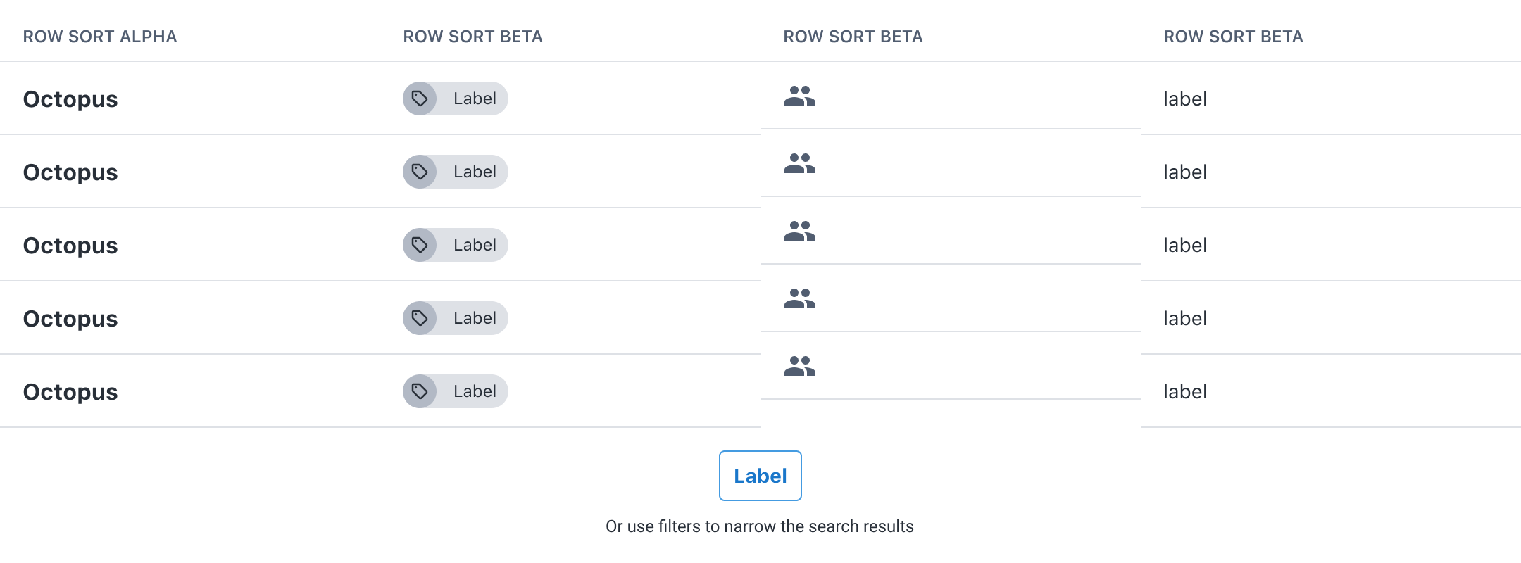This screenshot has height=563, width=1521.
Task: Click the people group icon in the third row
Action: [799, 231]
